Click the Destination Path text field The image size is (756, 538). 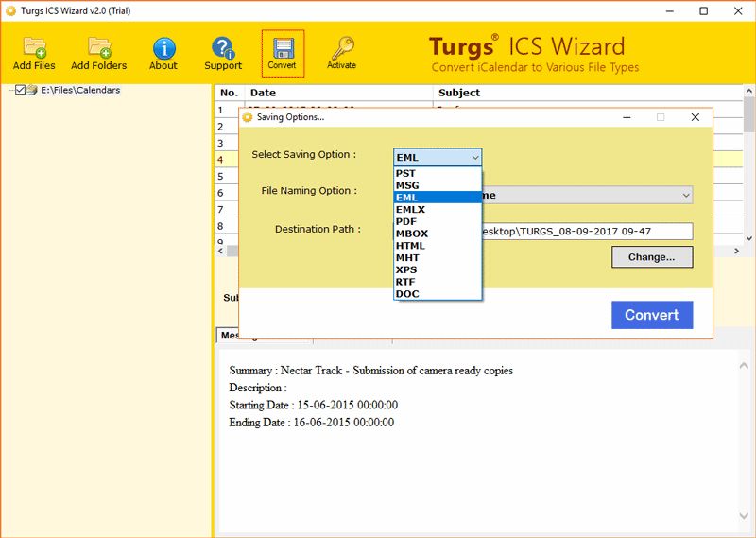(586, 232)
